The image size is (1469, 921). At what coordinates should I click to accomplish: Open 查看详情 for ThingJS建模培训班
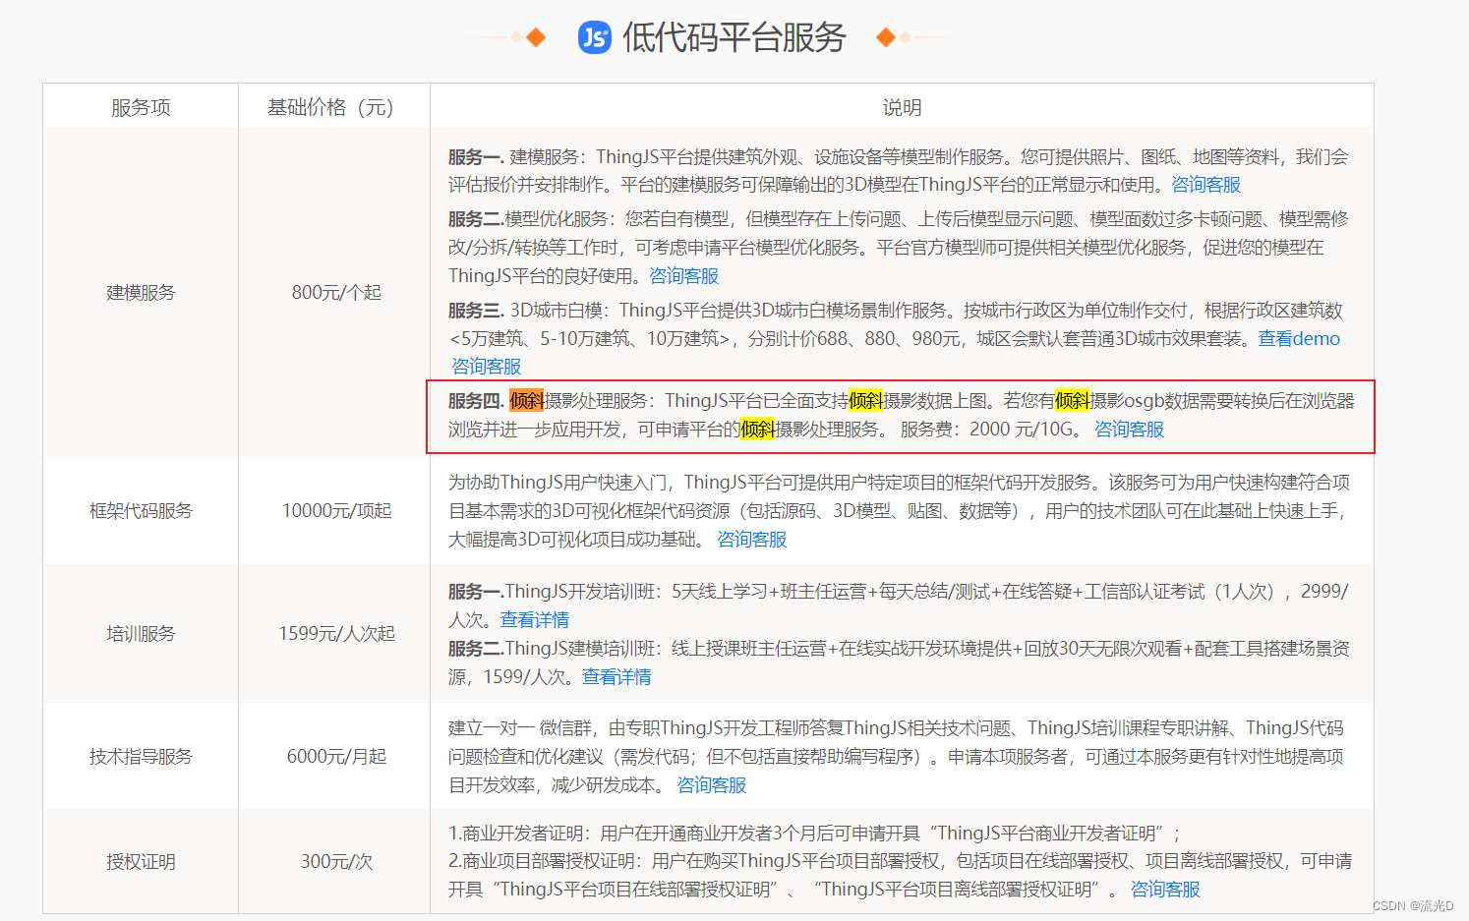[x=617, y=677]
